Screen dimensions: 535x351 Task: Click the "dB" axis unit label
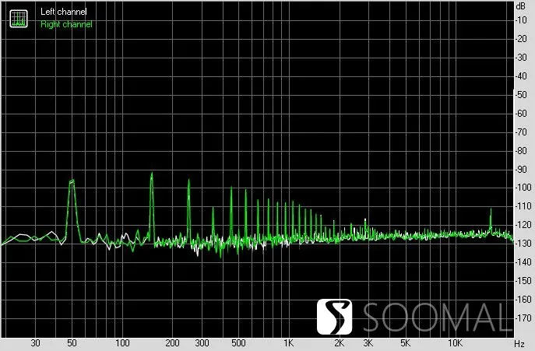tap(521, 6)
